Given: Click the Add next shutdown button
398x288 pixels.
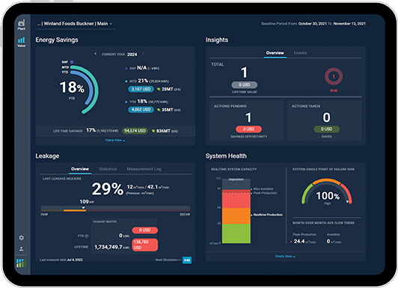Looking at the screenshot, I should click(187, 260).
